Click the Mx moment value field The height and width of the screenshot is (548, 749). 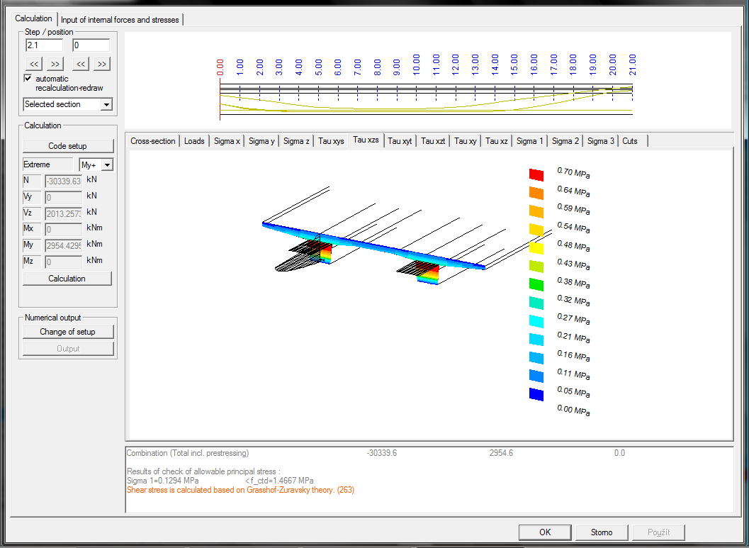click(x=64, y=229)
